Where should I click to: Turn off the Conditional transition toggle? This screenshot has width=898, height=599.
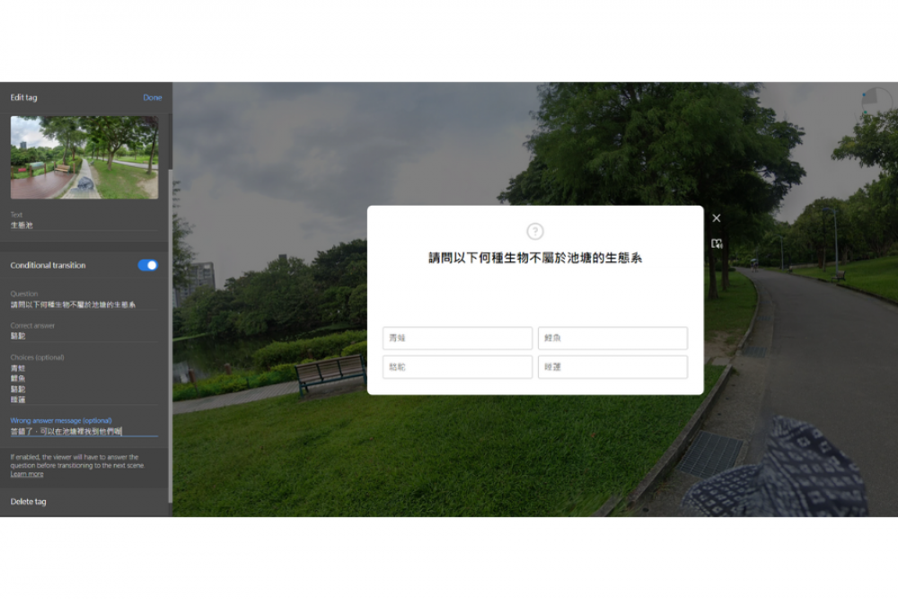147,266
